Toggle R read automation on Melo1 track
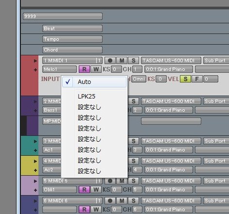This screenshot has width=229, height=214. click(84, 69)
